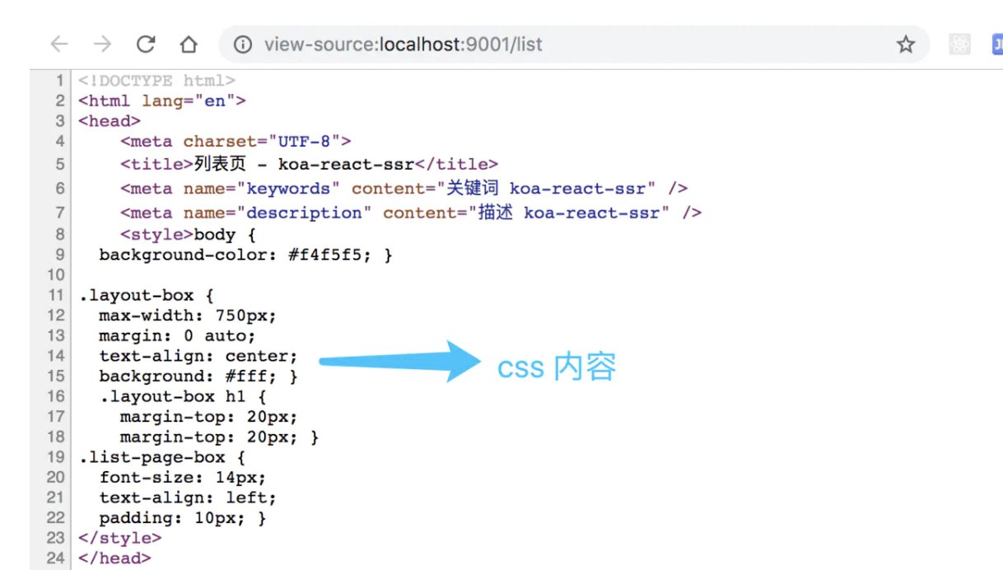Click the background-color #f4f5f5 declaration
Screen dimensions: 1003x570
tap(245, 255)
